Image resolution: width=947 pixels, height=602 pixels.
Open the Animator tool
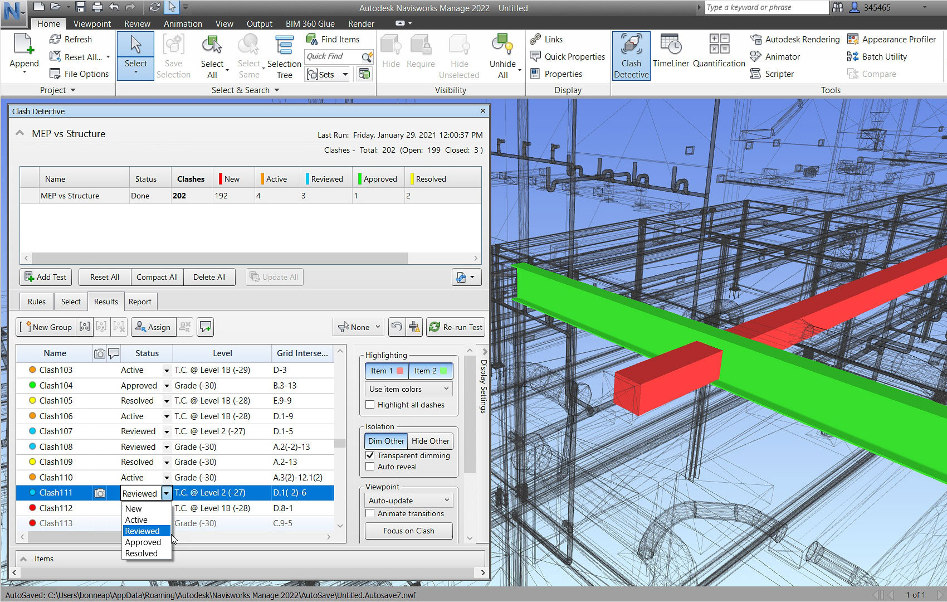coord(775,56)
